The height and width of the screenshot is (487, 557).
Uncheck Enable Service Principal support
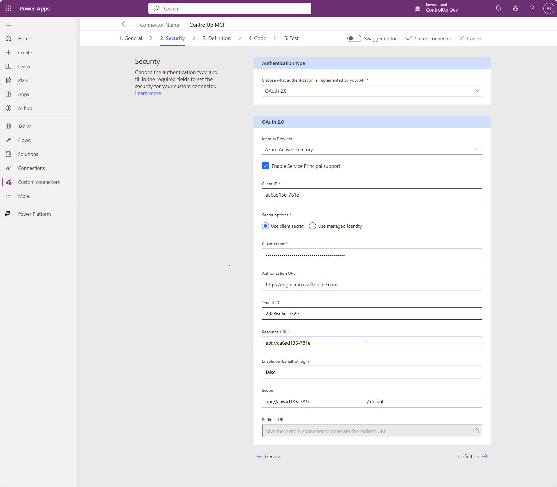coord(265,166)
